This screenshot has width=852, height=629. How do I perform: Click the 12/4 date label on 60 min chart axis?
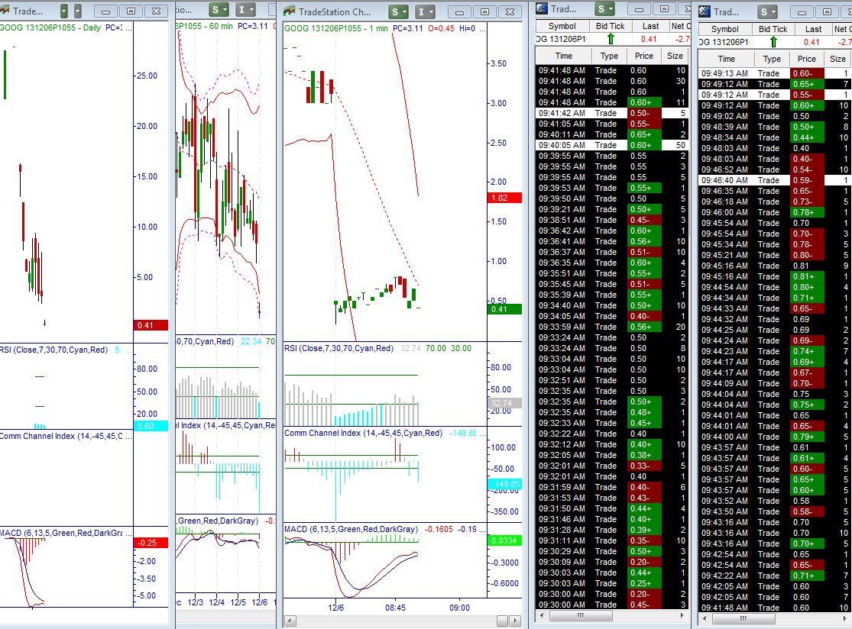(x=217, y=602)
